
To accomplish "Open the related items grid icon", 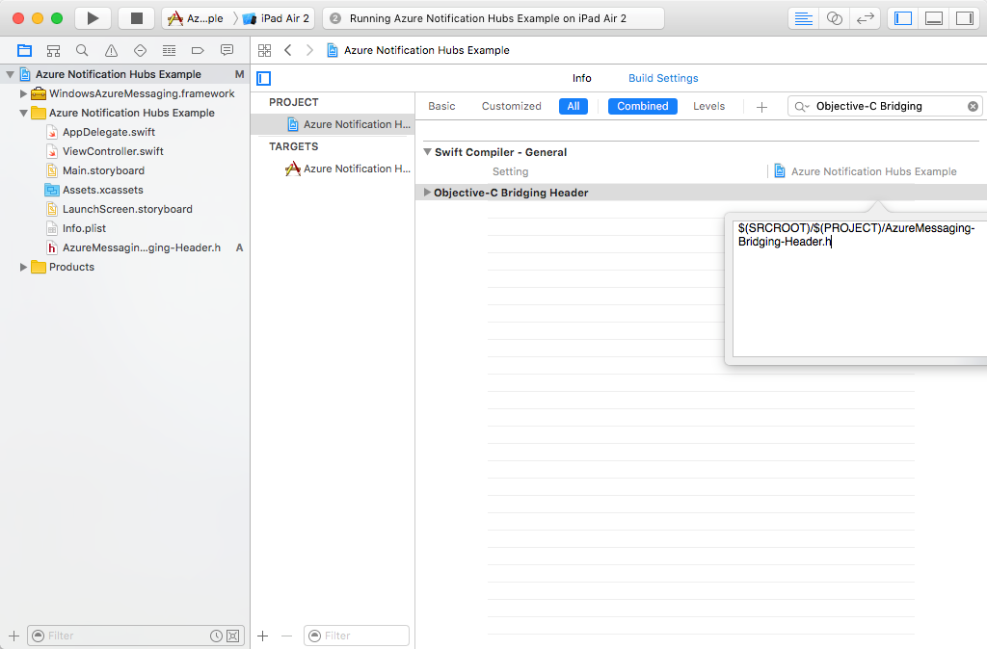I will tap(264, 50).
